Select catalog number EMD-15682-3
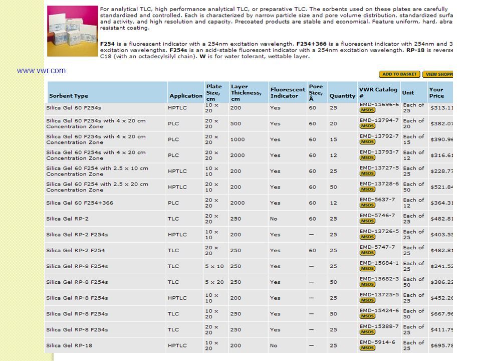Screen dimensions: 481x361 (x=379, y=279)
